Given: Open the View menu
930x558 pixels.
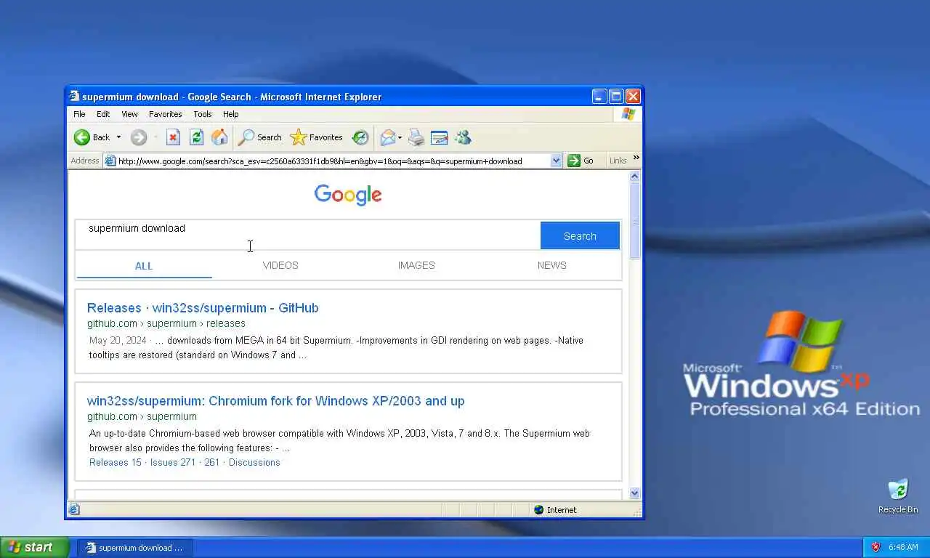Looking at the screenshot, I should click(x=129, y=114).
